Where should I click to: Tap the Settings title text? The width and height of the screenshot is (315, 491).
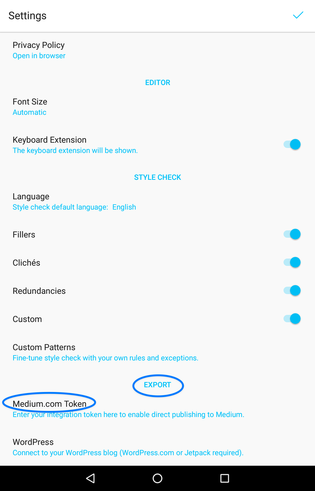tap(27, 16)
